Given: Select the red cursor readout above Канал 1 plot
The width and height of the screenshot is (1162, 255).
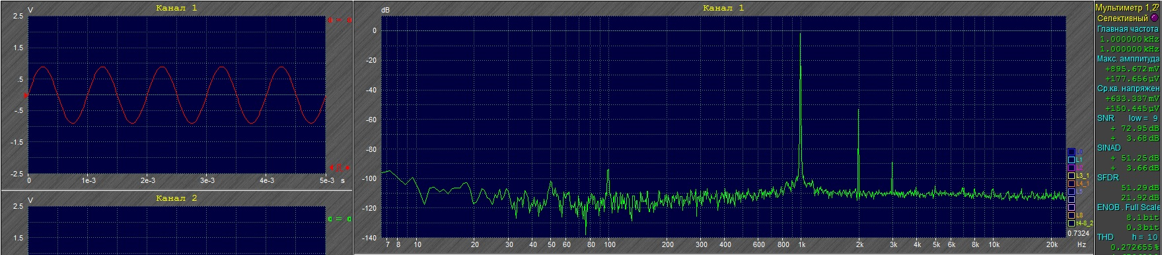Looking at the screenshot, I should click(340, 20).
